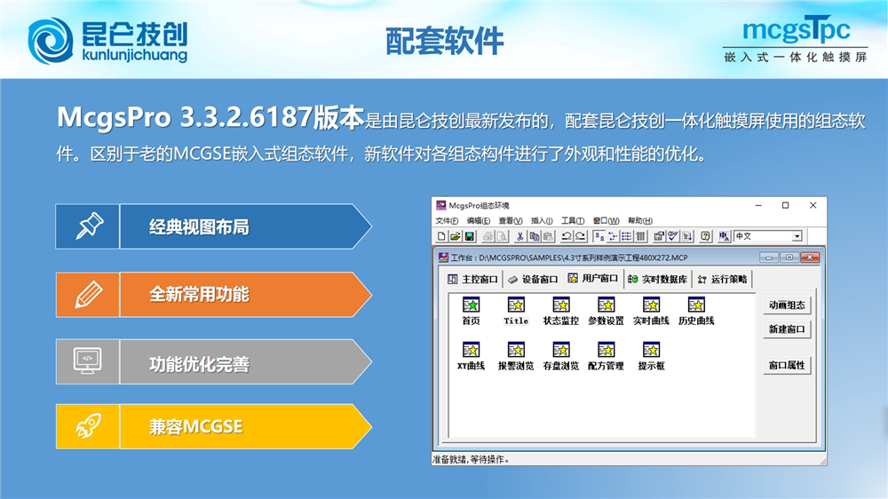The width and height of the screenshot is (888, 499).
Task: Select the 状态监控 window icon
Action: pos(560,311)
